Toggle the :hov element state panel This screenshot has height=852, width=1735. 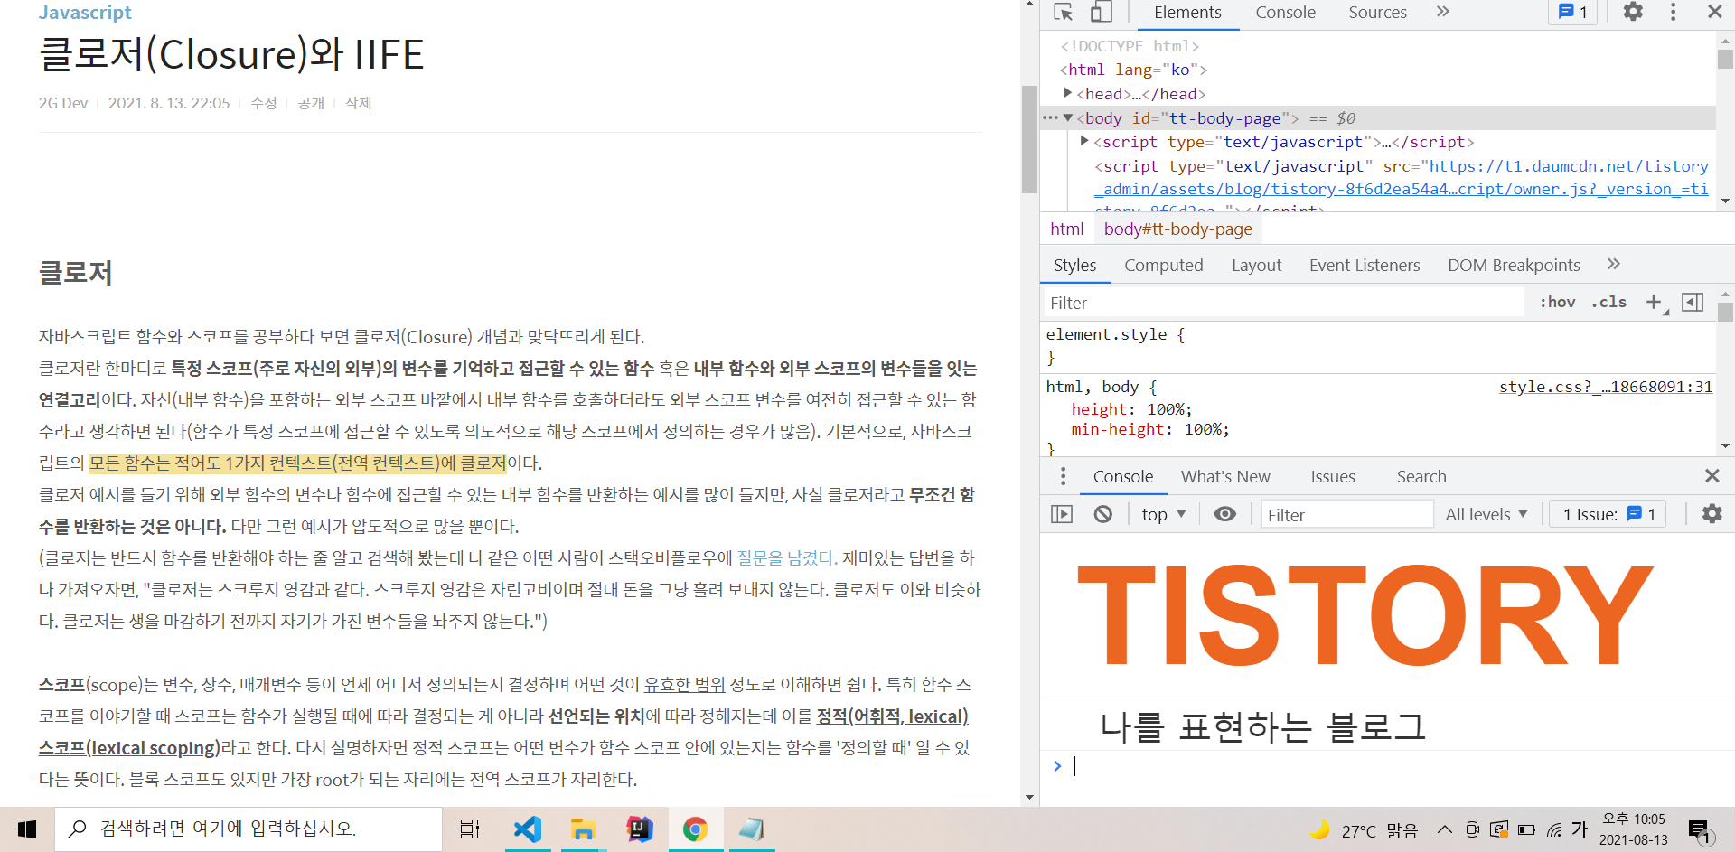point(1557,303)
